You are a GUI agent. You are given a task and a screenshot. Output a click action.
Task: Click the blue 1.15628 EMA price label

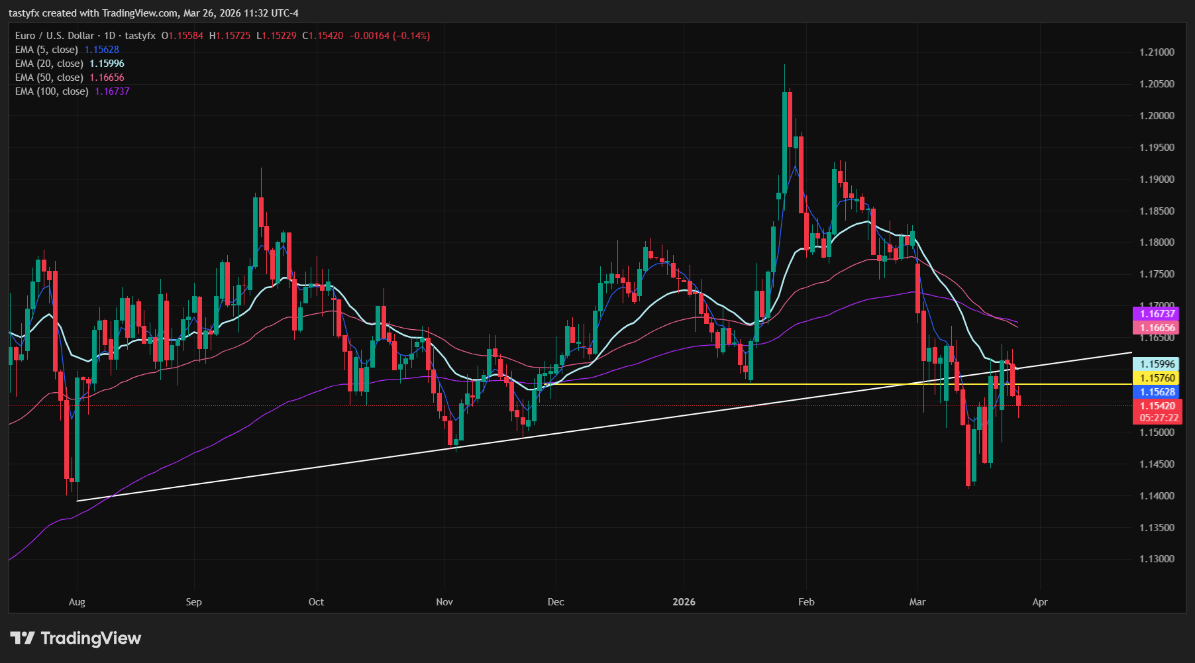1156,392
